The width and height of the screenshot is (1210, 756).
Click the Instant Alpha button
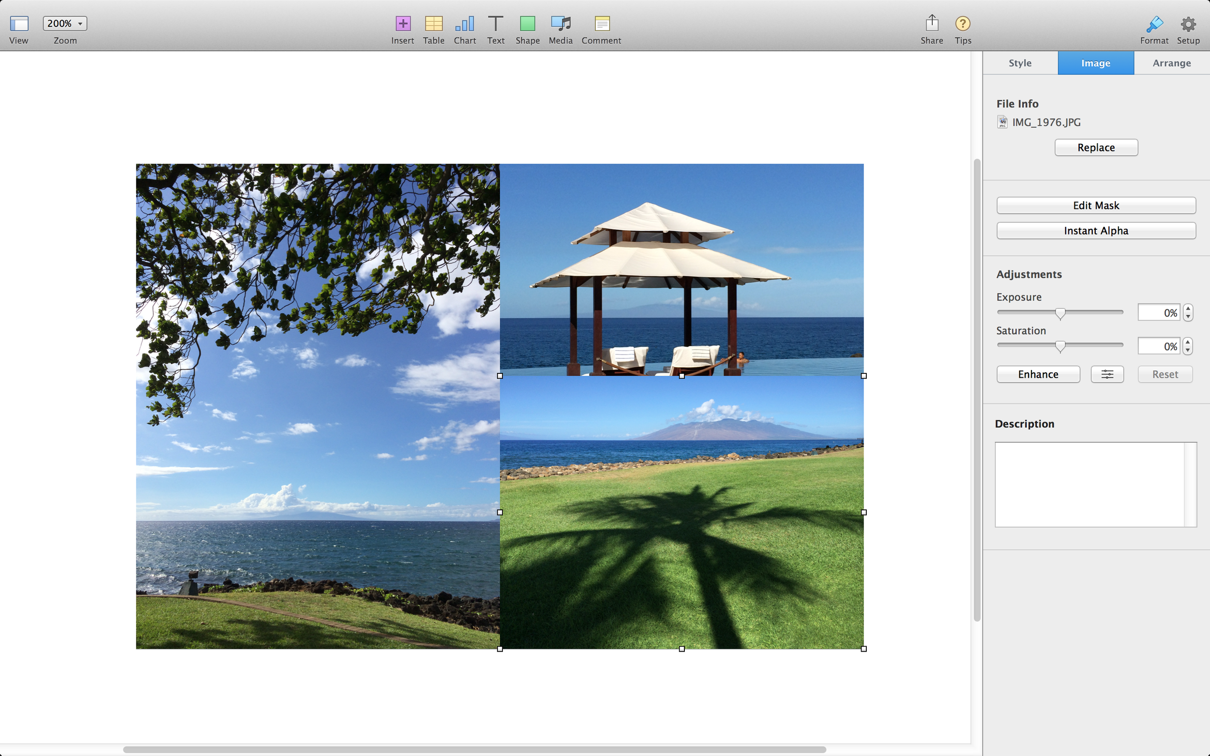click(1096, 231)
